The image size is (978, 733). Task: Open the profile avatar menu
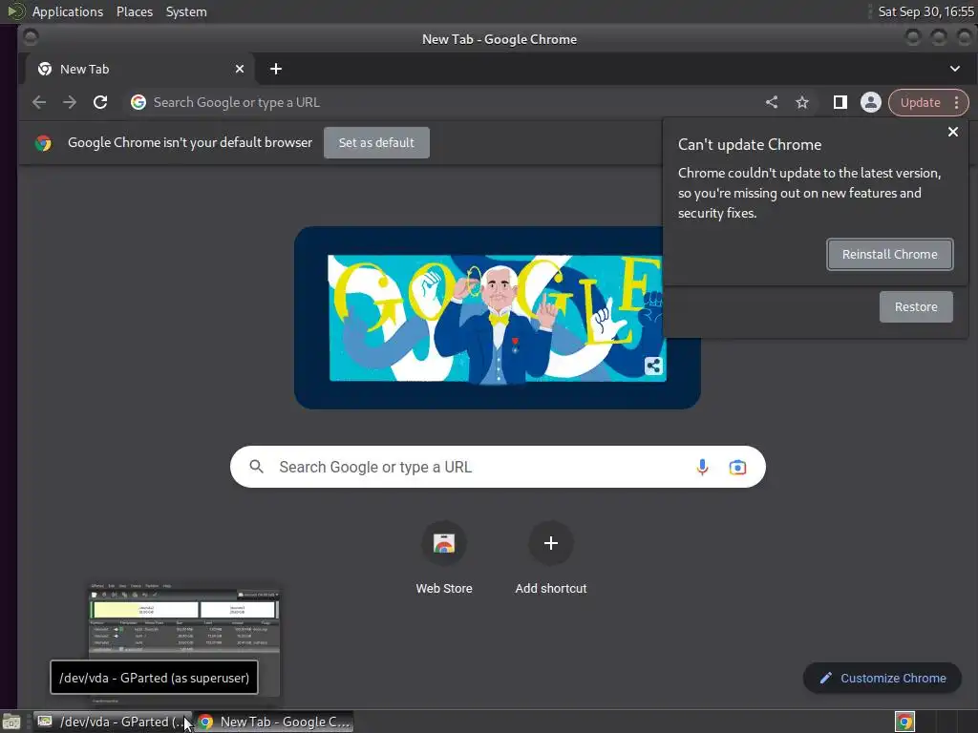(x=871, y=102)
